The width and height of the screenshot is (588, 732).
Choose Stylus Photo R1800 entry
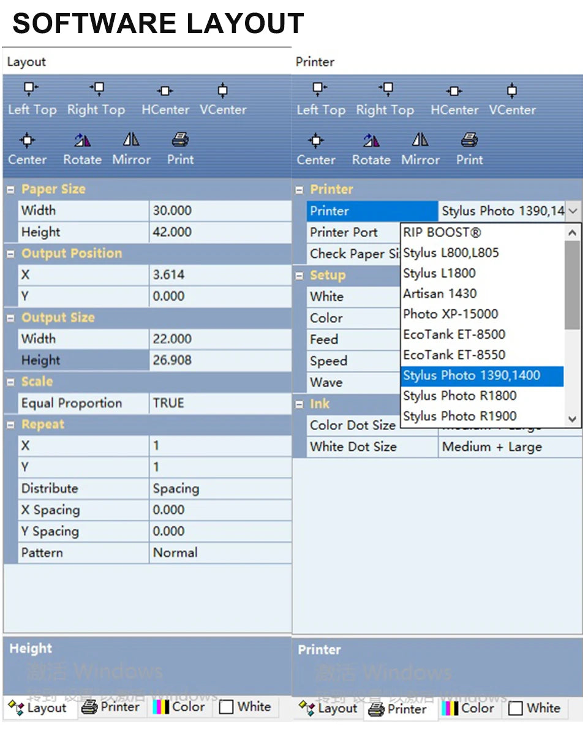point(482,396)
